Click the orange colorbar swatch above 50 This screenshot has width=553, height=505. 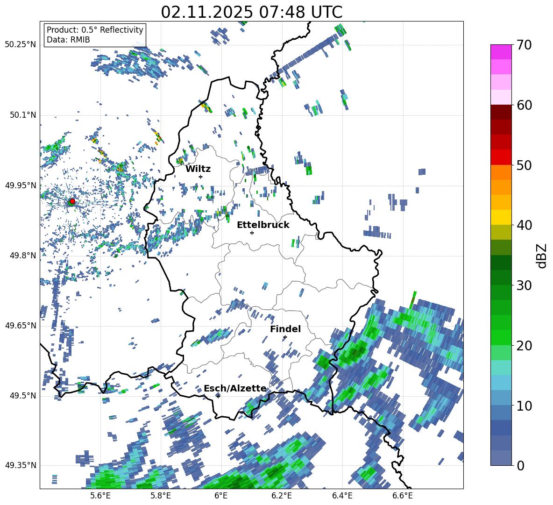(x=501, y=172)
